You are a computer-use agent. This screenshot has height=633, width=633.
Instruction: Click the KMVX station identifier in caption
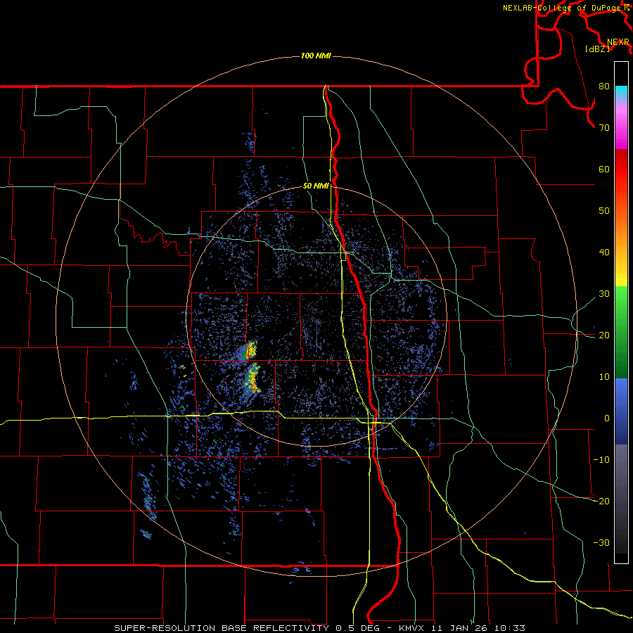pos(413,628)
